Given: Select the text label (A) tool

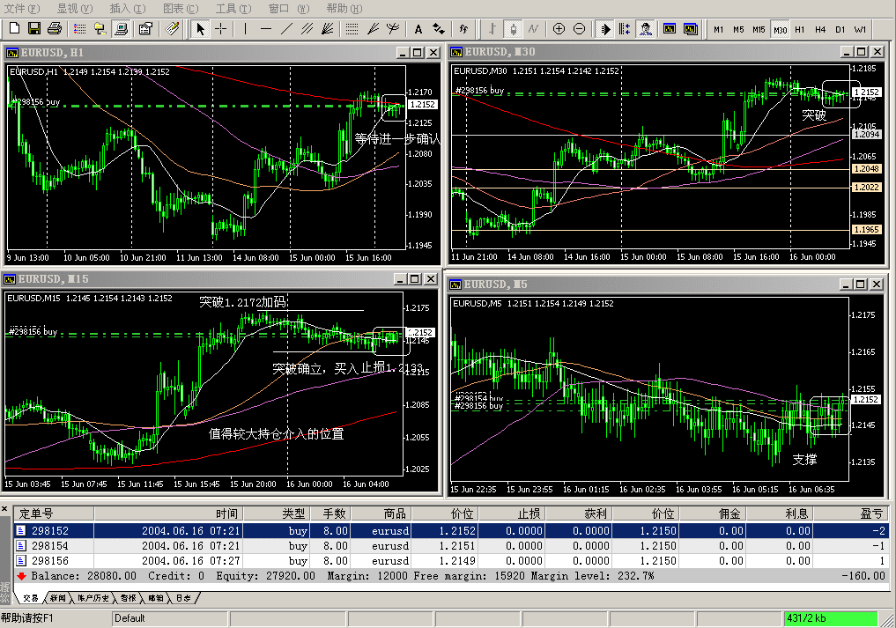Looking at the screenshot, I should point(418,29).
